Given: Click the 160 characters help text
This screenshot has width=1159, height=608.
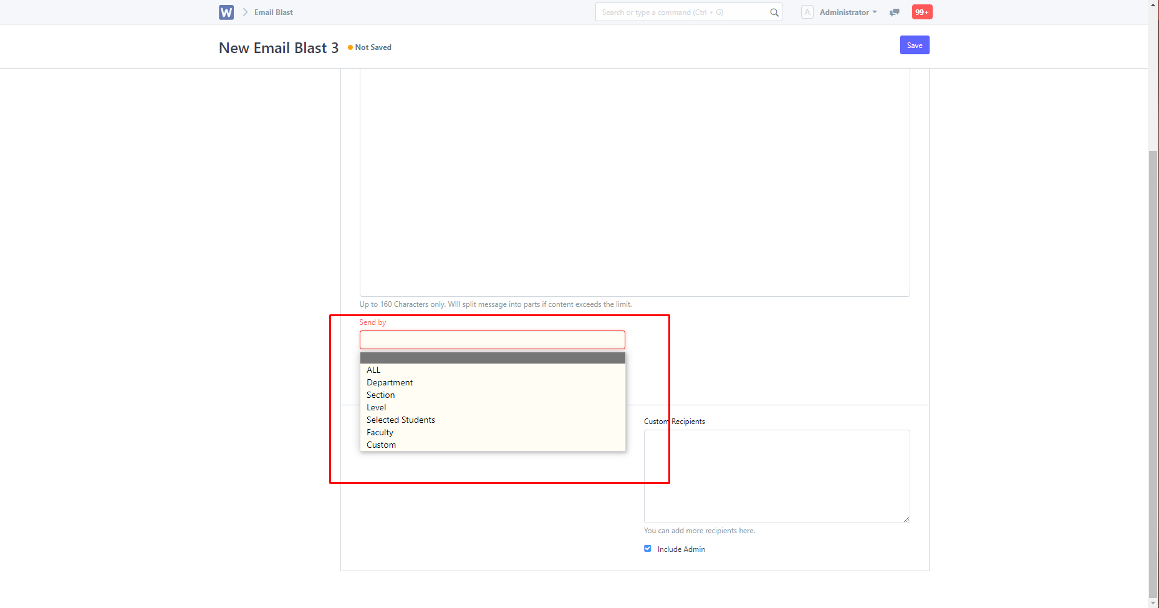Looking at the screenshot, I should pyautogui.click(x=496, y=304).
